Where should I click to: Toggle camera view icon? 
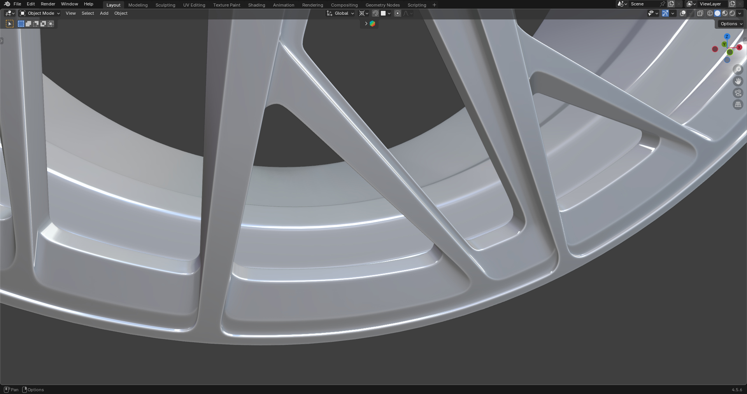pos(738,93)
